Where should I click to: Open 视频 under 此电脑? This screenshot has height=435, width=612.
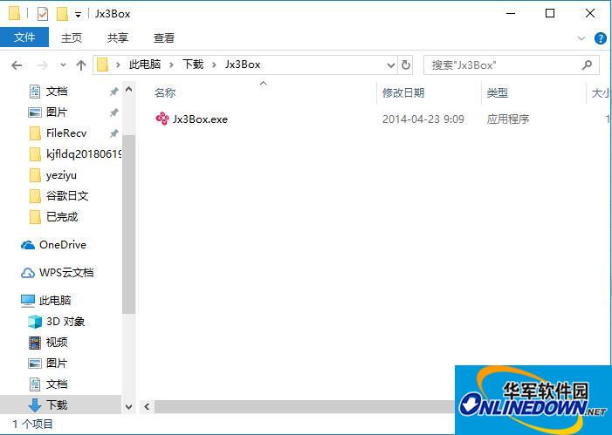coord(57,343)
